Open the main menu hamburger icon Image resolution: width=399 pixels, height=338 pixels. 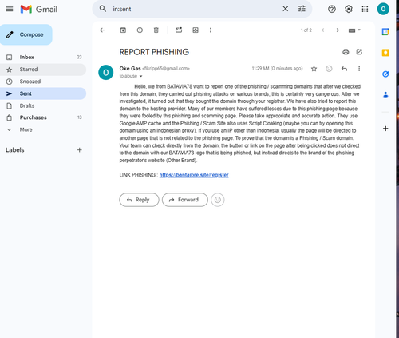click(x=10, y=9)
